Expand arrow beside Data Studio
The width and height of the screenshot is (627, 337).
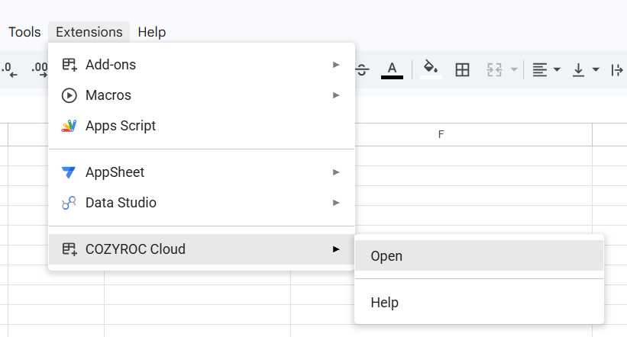coord(336,203)
